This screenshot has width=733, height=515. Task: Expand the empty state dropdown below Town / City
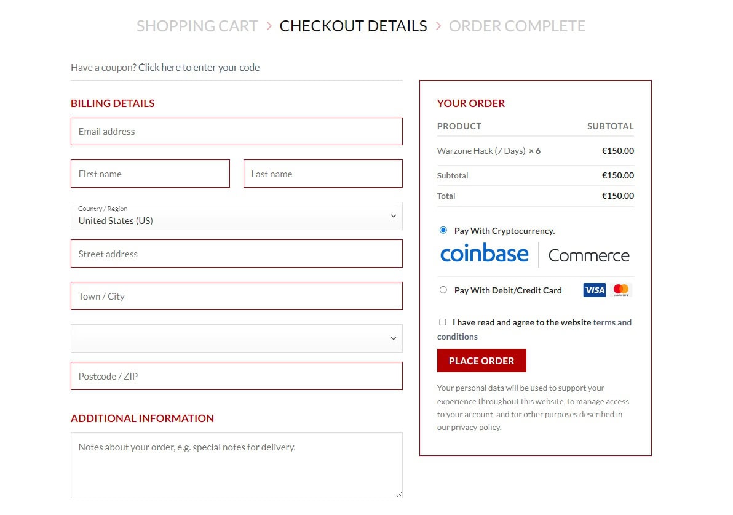click(x=236, y=338)
